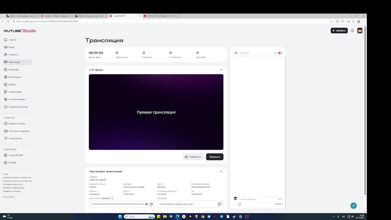
Task: Collapse the В эфире section
Action: click(221, 70)
